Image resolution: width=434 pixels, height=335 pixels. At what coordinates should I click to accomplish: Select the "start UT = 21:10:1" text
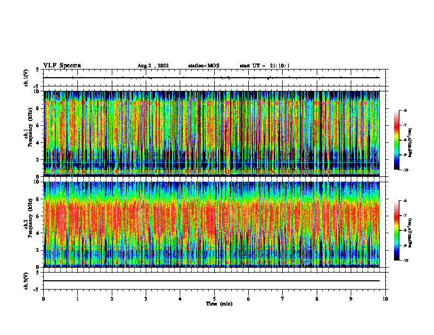(x=265, y=66)
